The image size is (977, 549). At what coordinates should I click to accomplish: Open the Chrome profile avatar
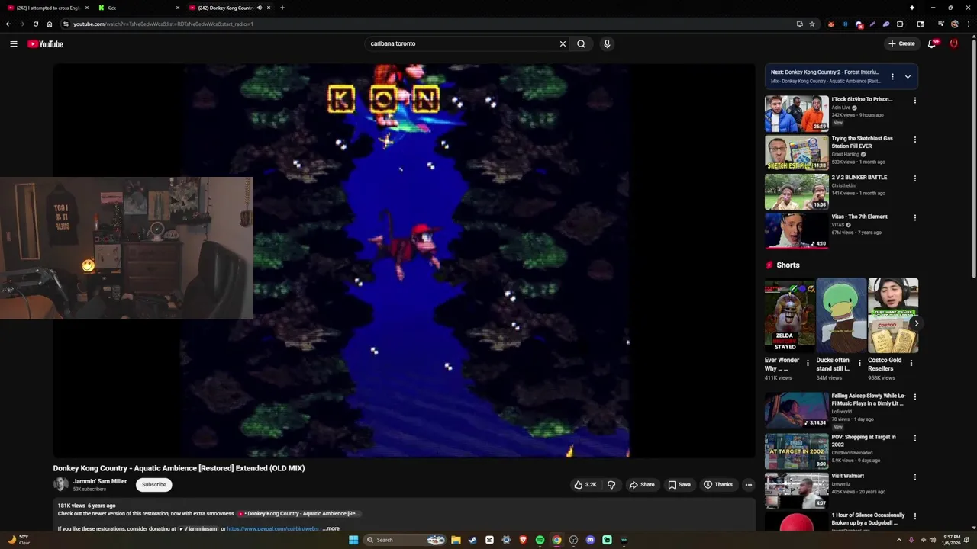(x=955, y=24)
